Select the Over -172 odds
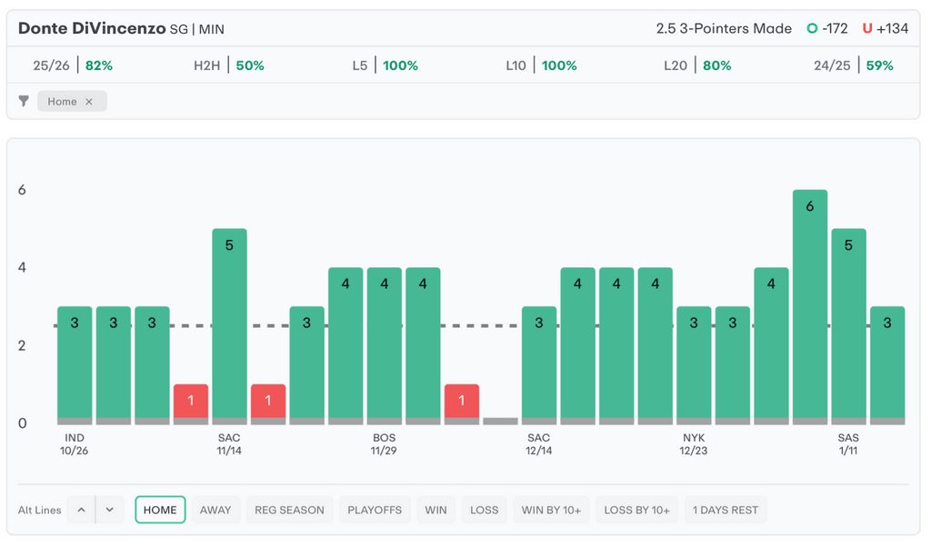Screen dimensions: 931x546 tap(826, 29)
